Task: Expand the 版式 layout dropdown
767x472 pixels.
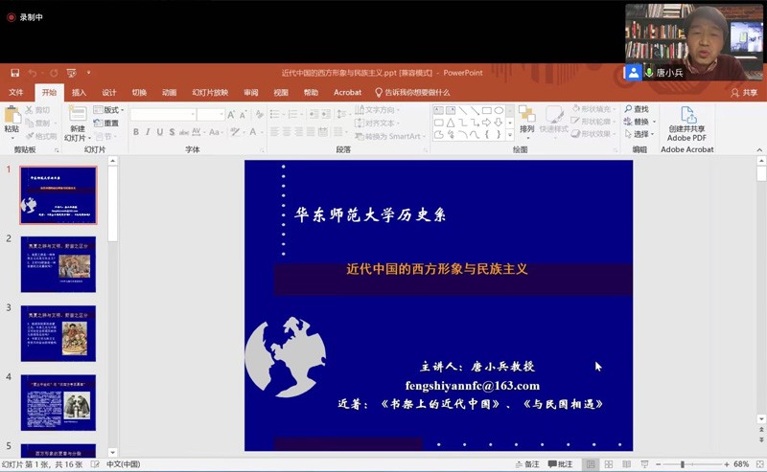Action: coord(108,110)
